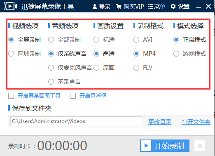Viewport: 215px width, 156px height.
Task: Click the 视频选项 heading
Action: 25,26
